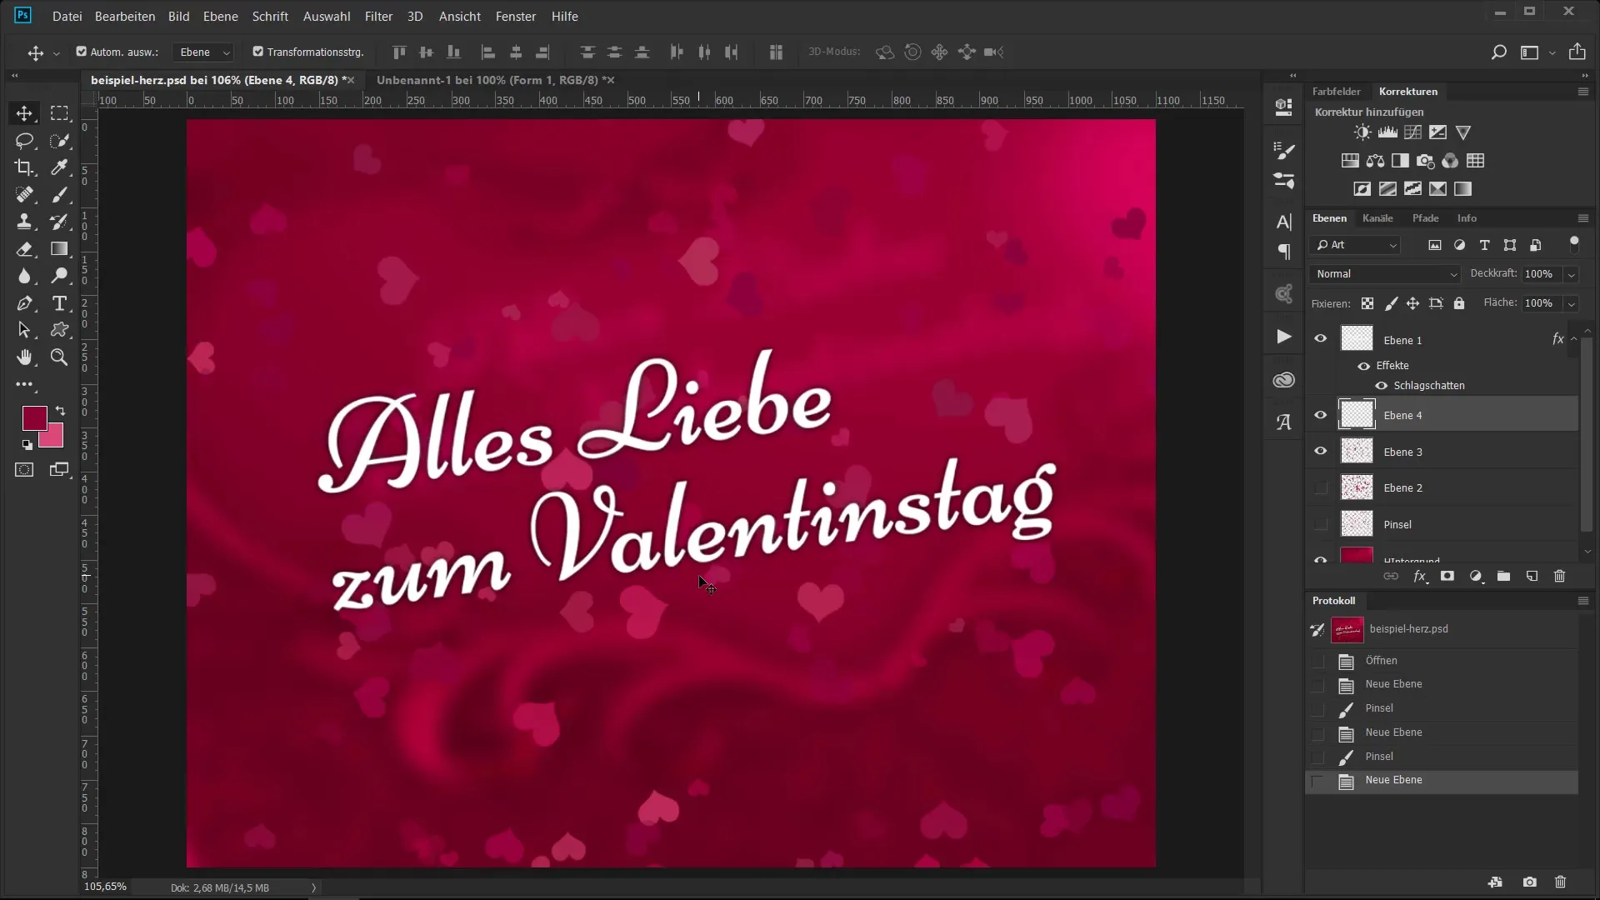Select the last Neue Ebene history state

(1442, 781)
